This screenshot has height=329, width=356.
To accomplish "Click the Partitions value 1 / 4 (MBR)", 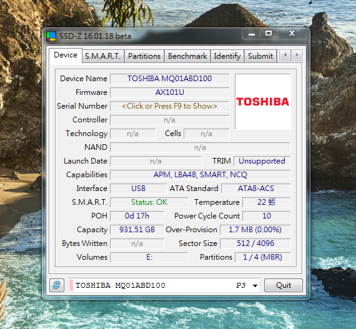I will 263,257.
